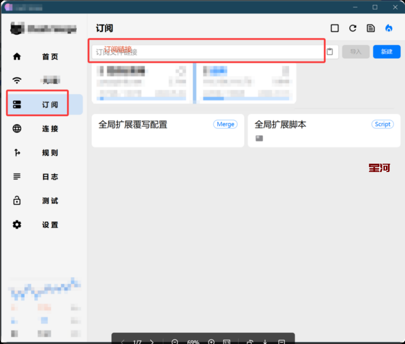
Task: Go to the 设置 settings page
Action: click(44, 225)
